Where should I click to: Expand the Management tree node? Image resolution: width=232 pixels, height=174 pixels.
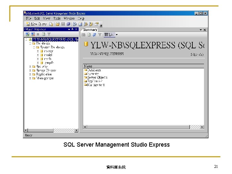[30, 78]
